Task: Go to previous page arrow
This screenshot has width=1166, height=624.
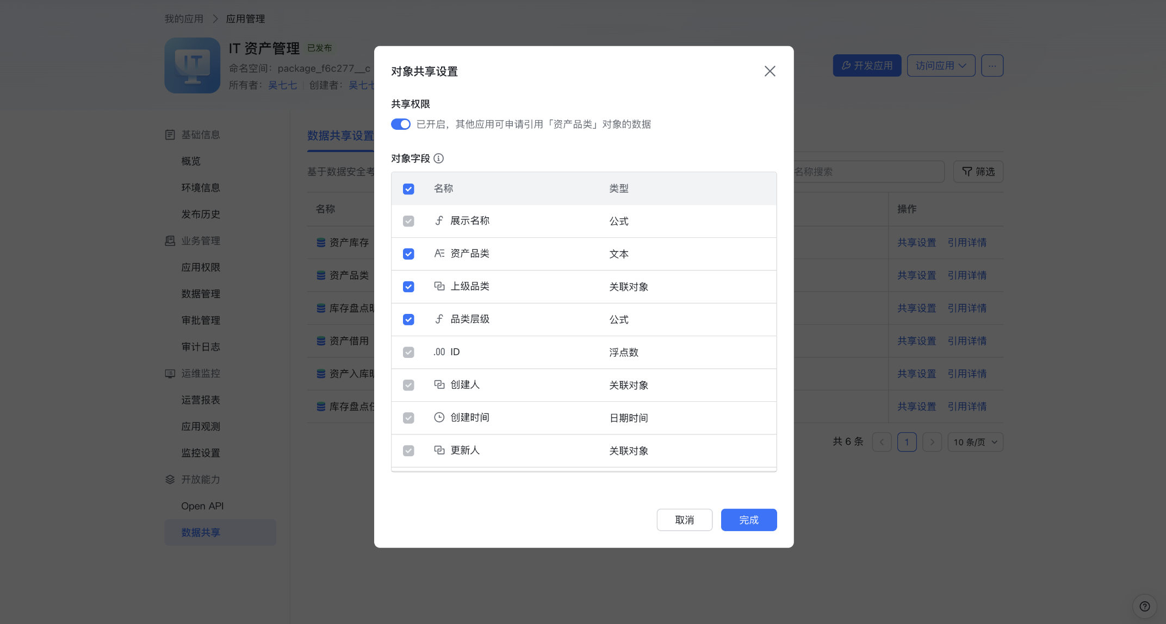Action: (x=882, y=442)
